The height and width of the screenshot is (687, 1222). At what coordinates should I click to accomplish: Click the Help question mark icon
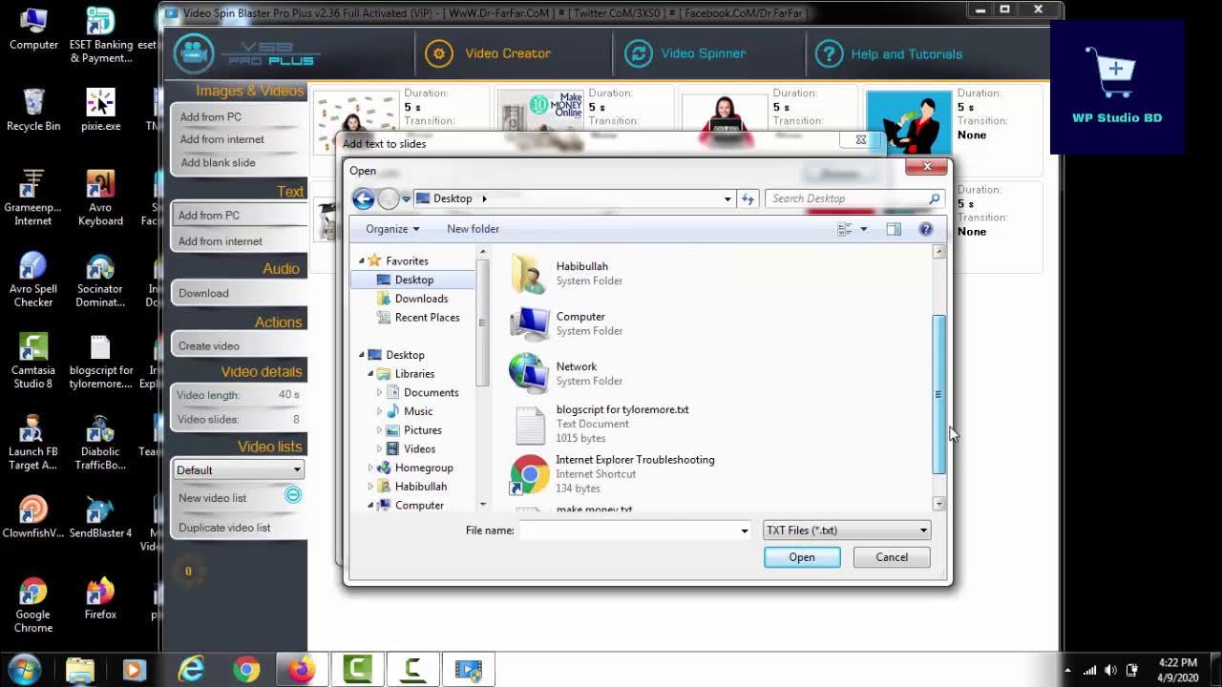[829, 53]
